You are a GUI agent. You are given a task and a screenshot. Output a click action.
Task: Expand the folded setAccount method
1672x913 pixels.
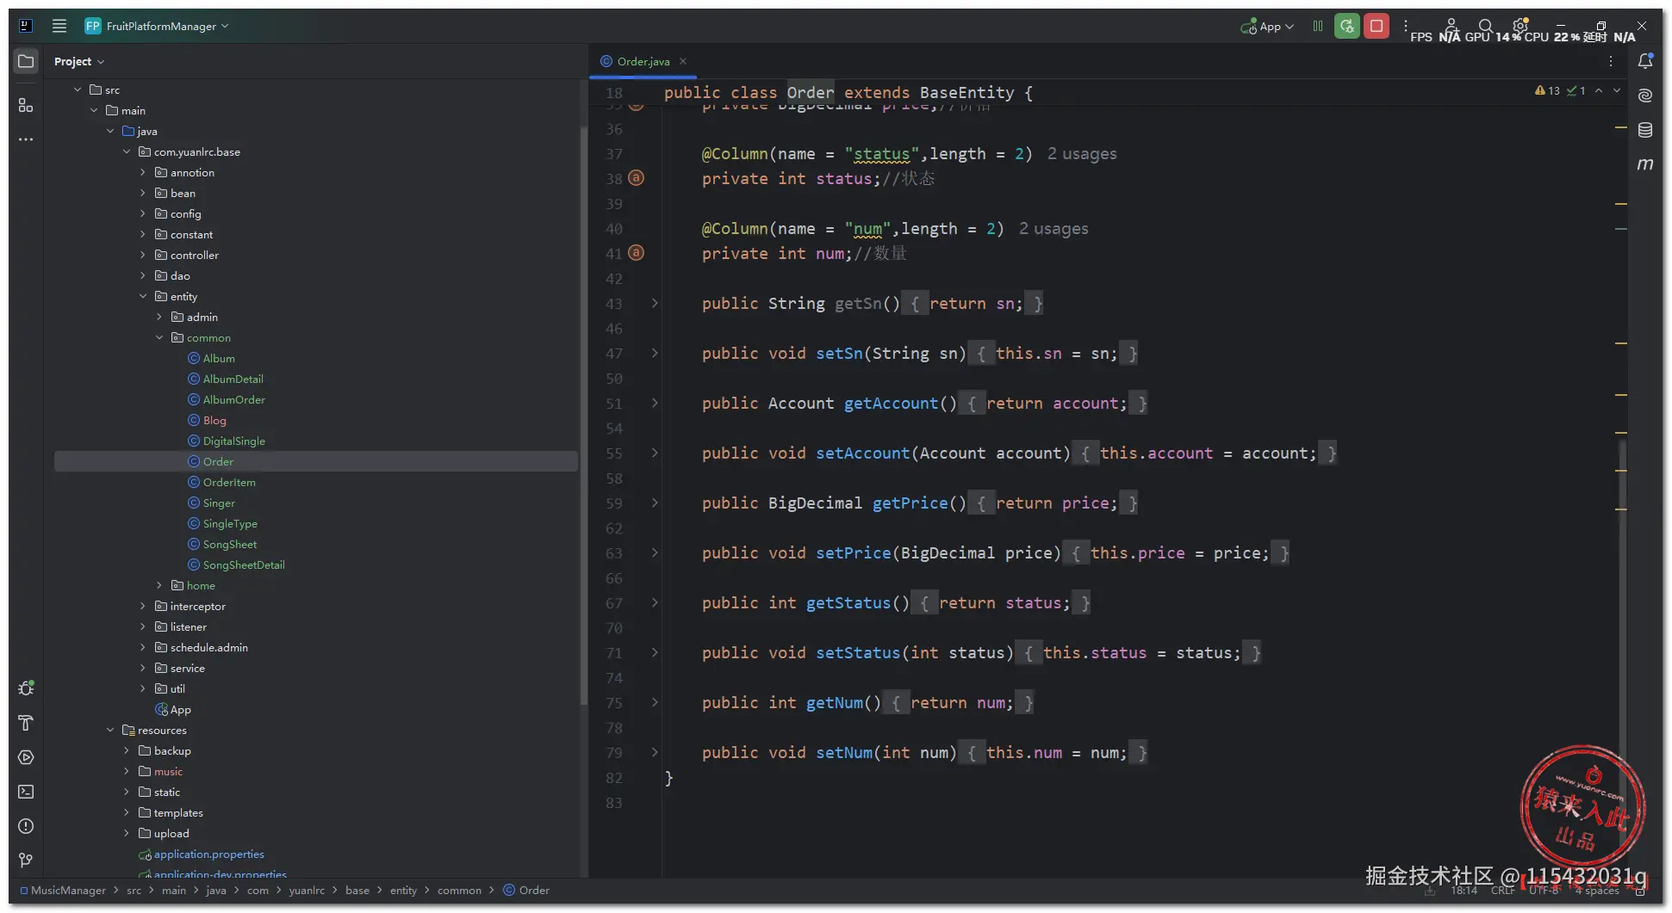[655, 453]
